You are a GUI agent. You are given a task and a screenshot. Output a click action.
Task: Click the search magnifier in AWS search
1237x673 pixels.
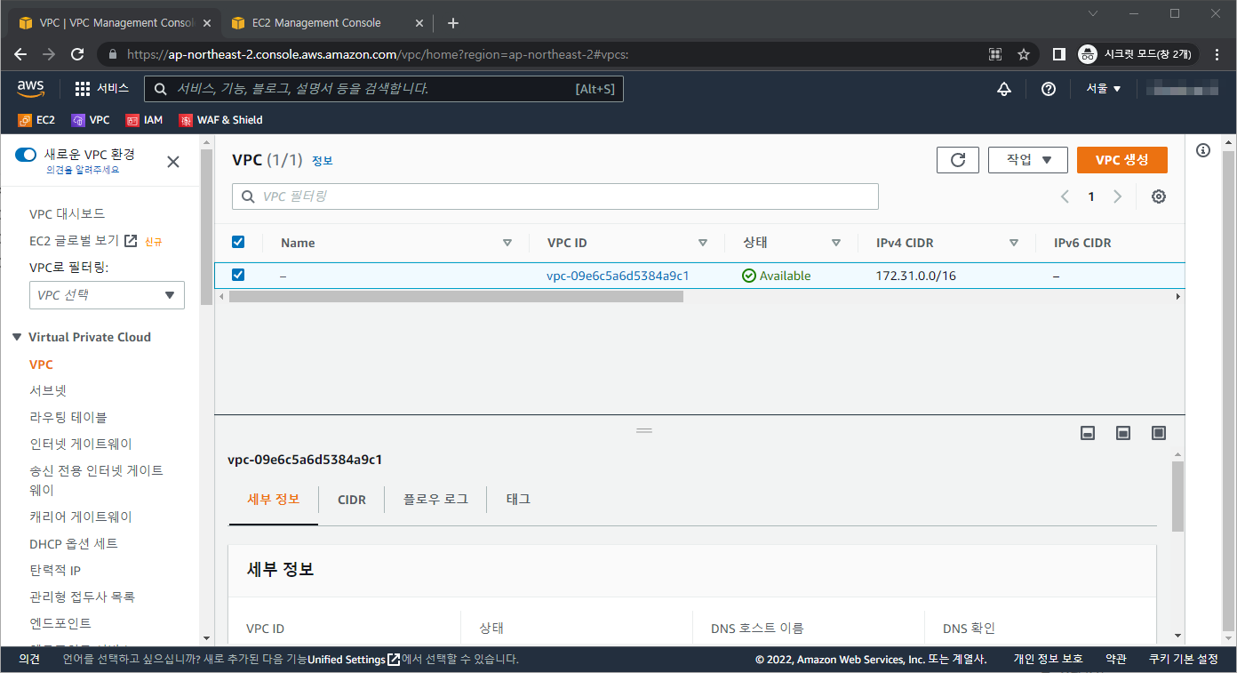pos(160,89)
